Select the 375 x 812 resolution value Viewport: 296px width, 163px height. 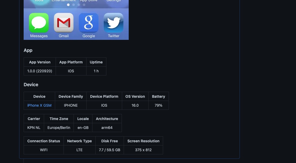point(143,150)
